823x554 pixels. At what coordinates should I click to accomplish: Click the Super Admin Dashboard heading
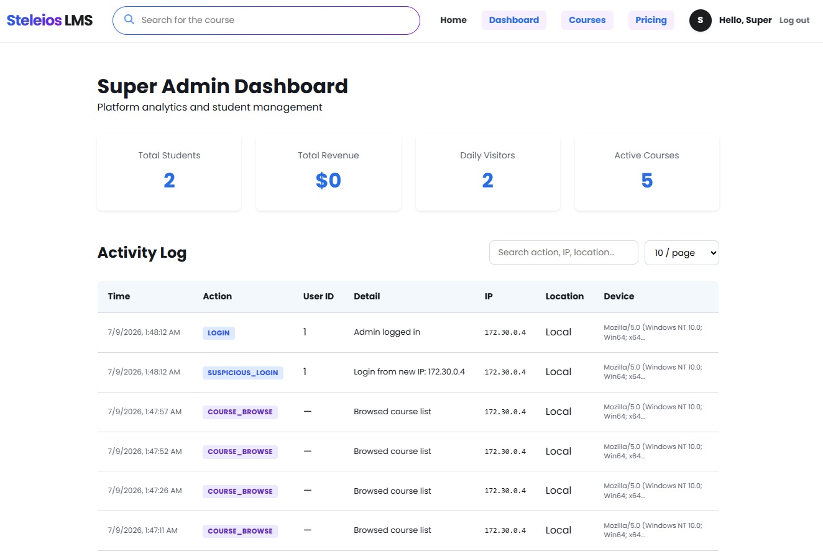coord(223,86)
